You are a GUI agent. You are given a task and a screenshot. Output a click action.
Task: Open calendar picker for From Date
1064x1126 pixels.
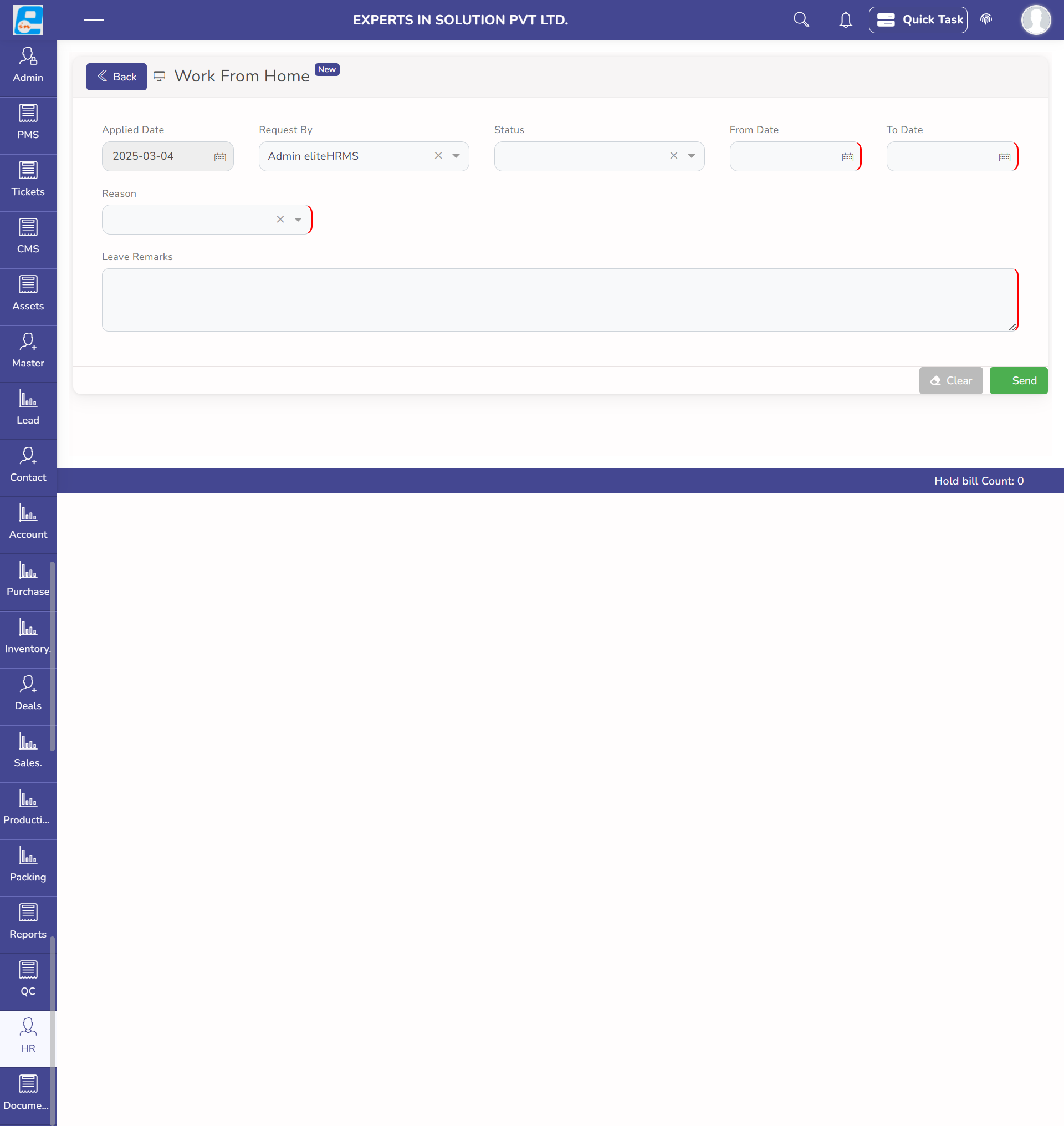coord(847,157)
